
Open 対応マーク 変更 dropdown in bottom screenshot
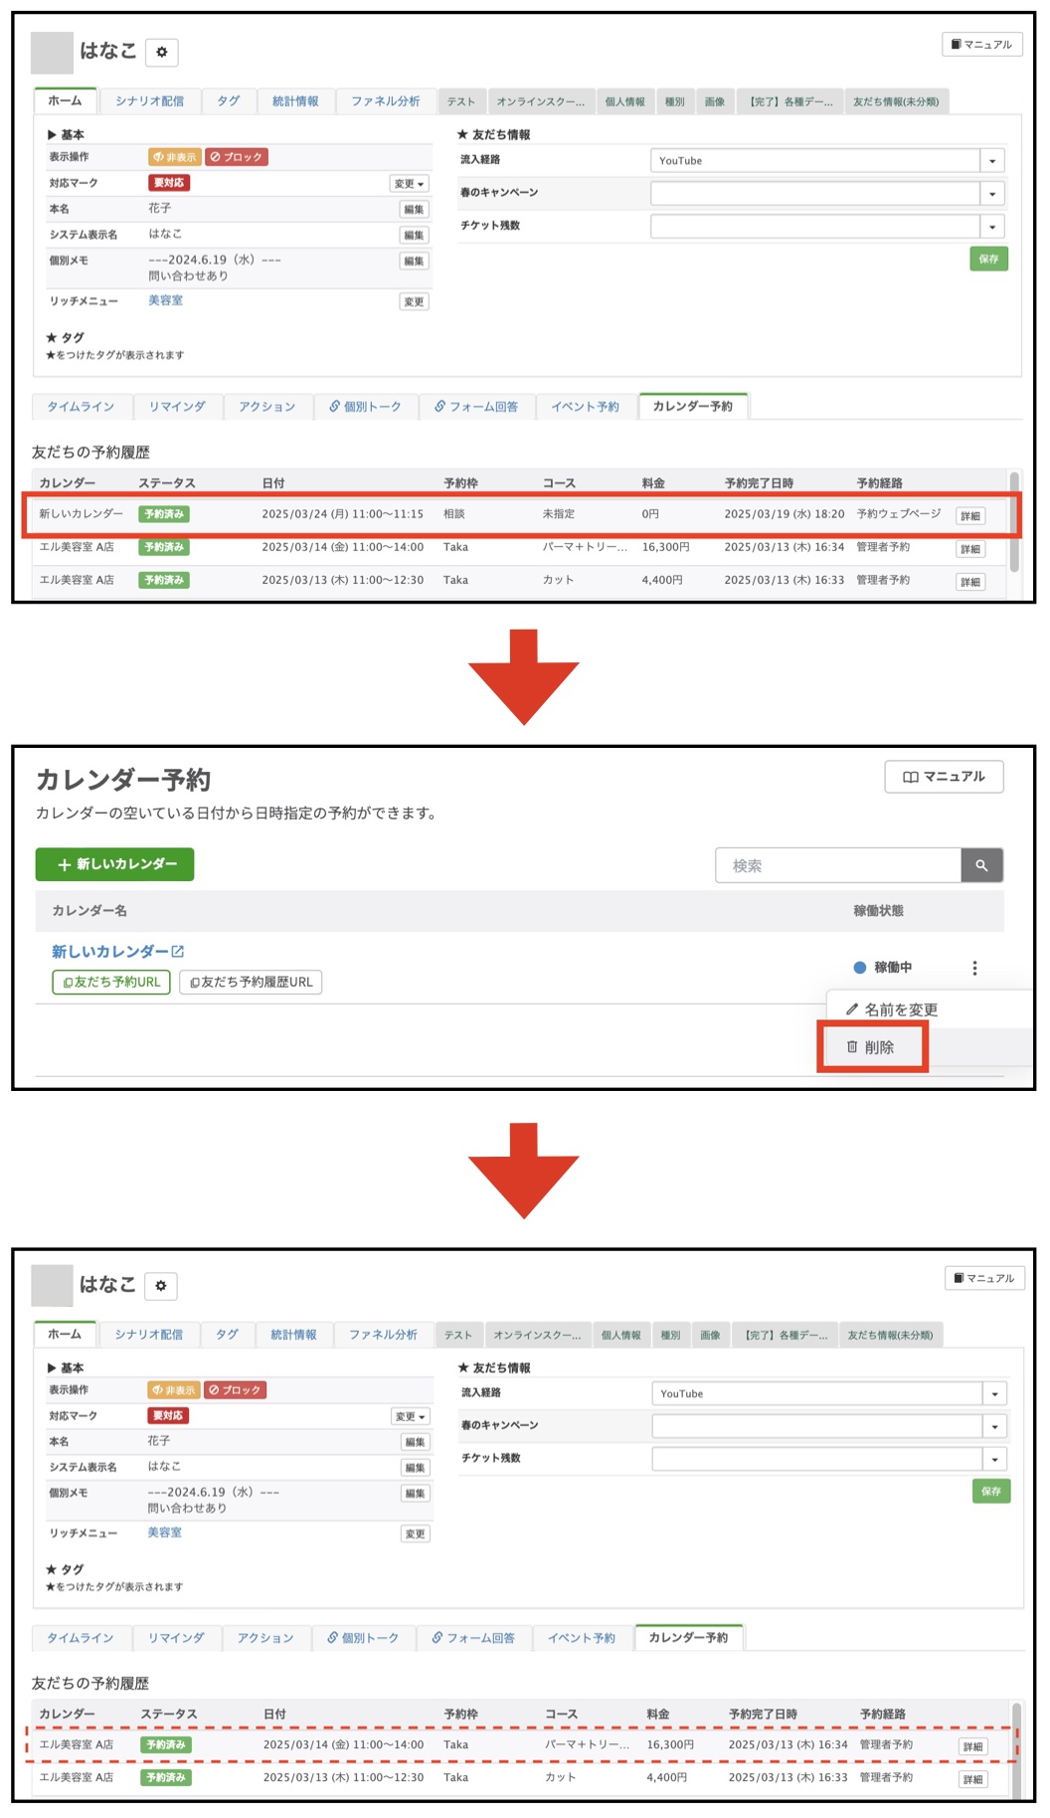(410, 1416)
